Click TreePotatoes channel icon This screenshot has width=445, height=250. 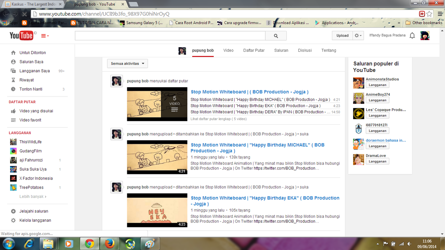point(13,187)
